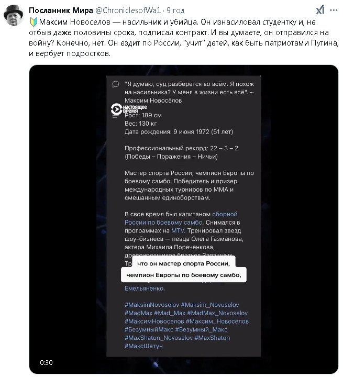
Task: Click the Grok icon on the tweet
Action: click(x=320, y=11)
